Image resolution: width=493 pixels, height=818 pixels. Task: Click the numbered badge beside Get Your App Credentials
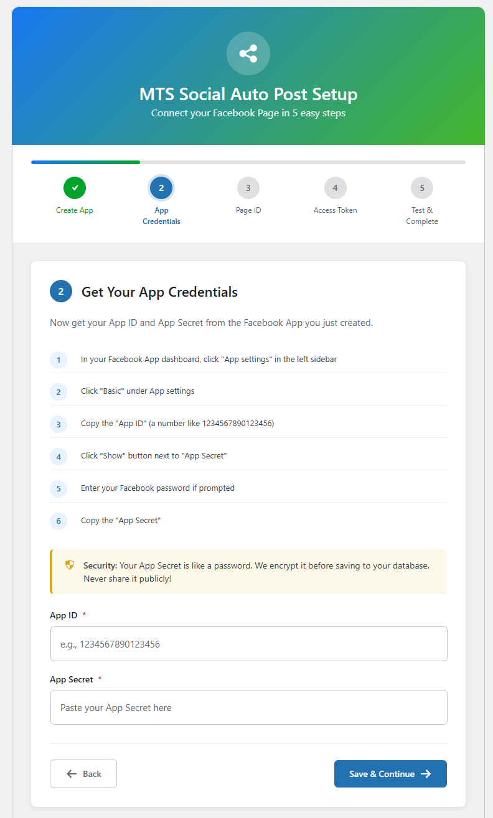click(x=60, y=291)
